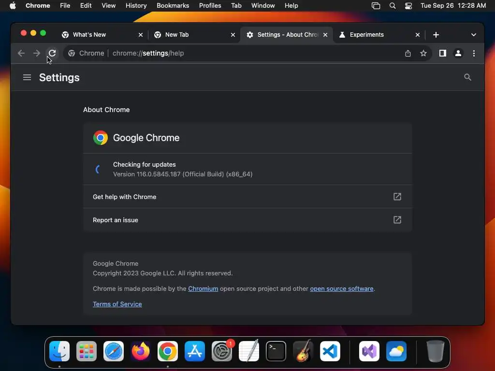Screen dimensions: 495x371
Task: Search settings with the magnifier icon
Action: (x=467, y=77)
